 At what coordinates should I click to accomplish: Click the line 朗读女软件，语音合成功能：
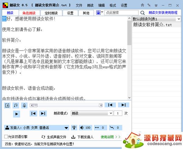pyautogui.click(x=29, y=88)
